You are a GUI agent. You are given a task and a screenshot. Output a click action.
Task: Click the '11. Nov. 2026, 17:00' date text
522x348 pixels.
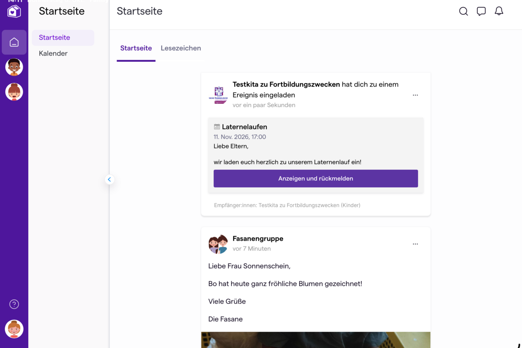click(x=240, y=137)
